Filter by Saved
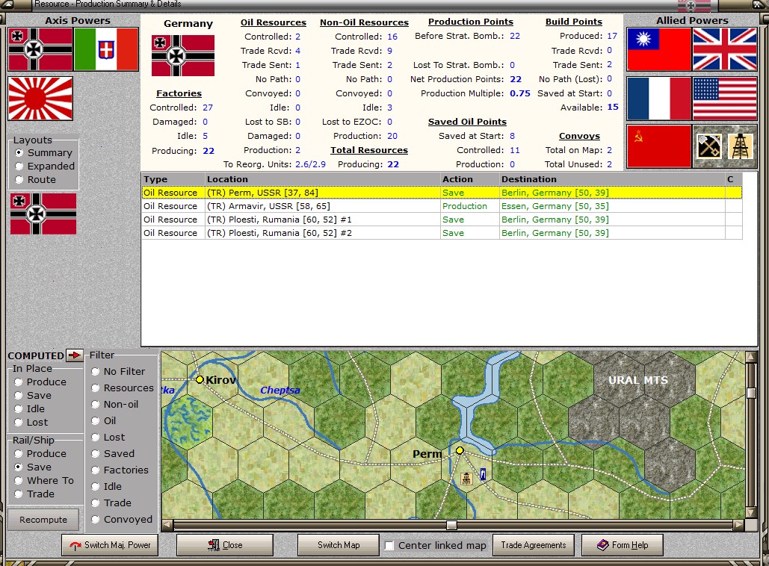 point(113,454)
